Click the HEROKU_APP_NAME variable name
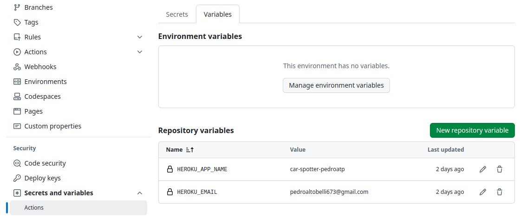Image resolution: width=520 pixels, height=218 pixels. [x=202, y=169]
